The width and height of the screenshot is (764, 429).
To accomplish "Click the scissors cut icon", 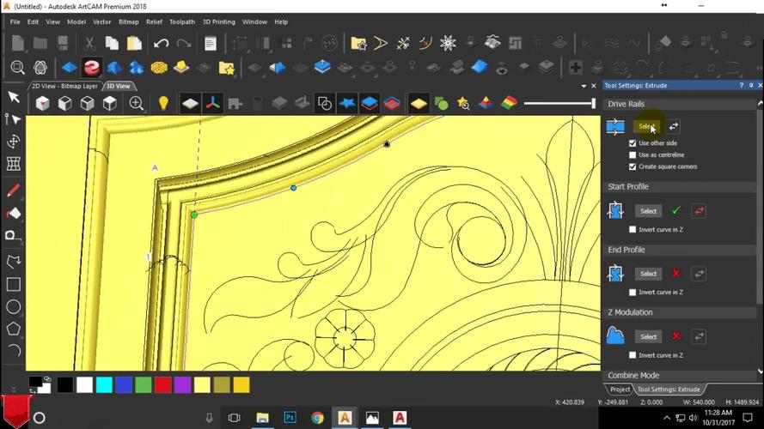I will (x=89, y=43).
